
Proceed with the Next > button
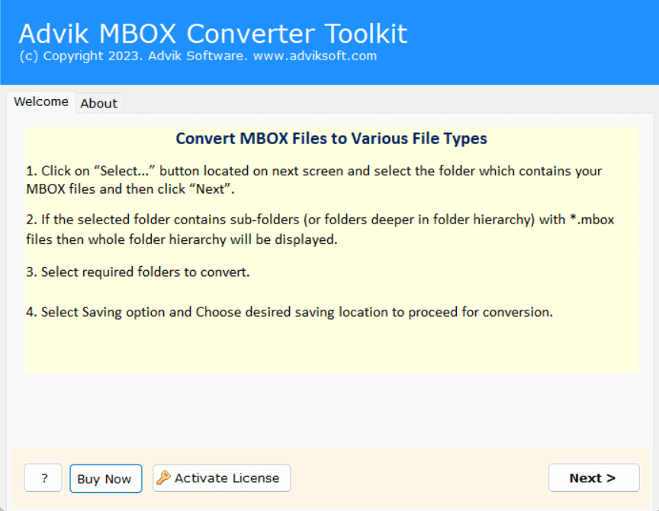tap(593, 477)
